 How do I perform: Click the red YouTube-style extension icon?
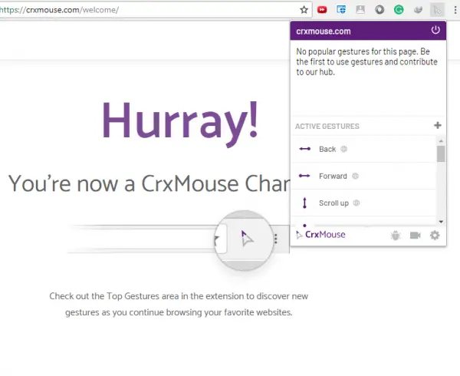tap(322, 10)
